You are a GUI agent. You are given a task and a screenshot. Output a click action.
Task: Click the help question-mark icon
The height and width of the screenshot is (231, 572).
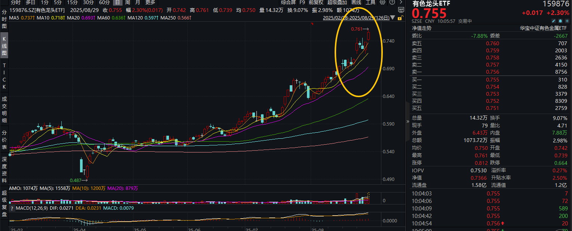[392, 2]
